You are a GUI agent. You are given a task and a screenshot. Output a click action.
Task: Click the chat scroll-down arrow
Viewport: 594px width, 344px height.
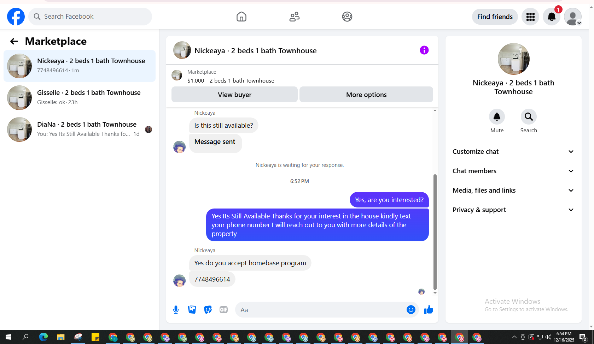(x=435, y=293)
